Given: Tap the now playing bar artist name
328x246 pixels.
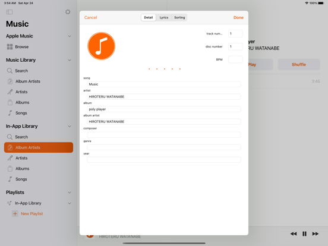Looking at the screenshot, I should [x=120, y=236].
